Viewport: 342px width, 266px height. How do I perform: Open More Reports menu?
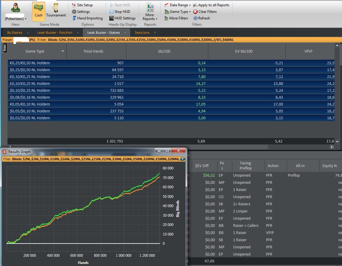tap(150, 12)
